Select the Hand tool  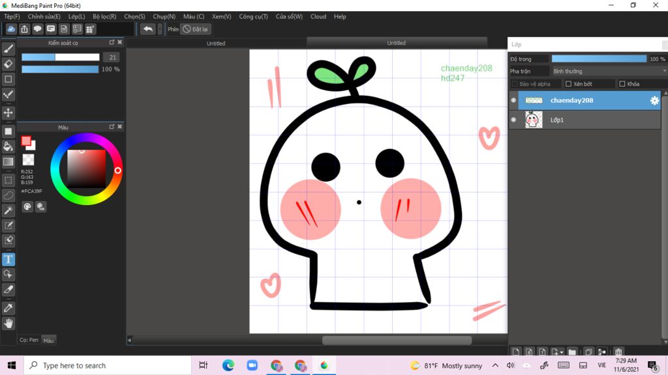tap(8, 324)
